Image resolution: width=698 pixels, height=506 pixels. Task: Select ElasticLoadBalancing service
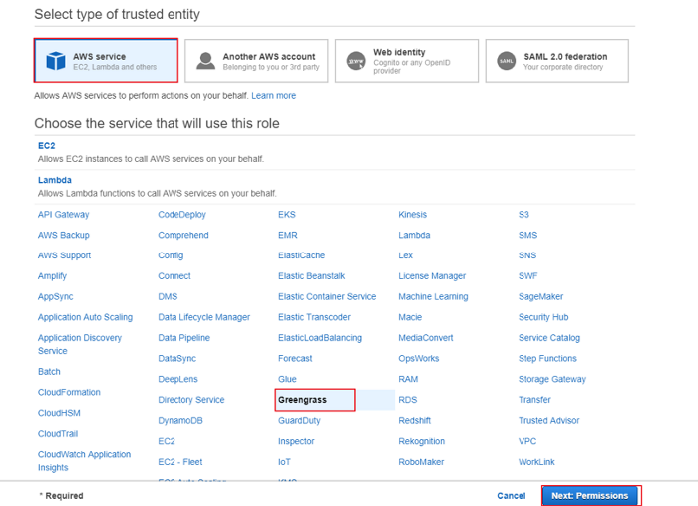tap(320, 338)
